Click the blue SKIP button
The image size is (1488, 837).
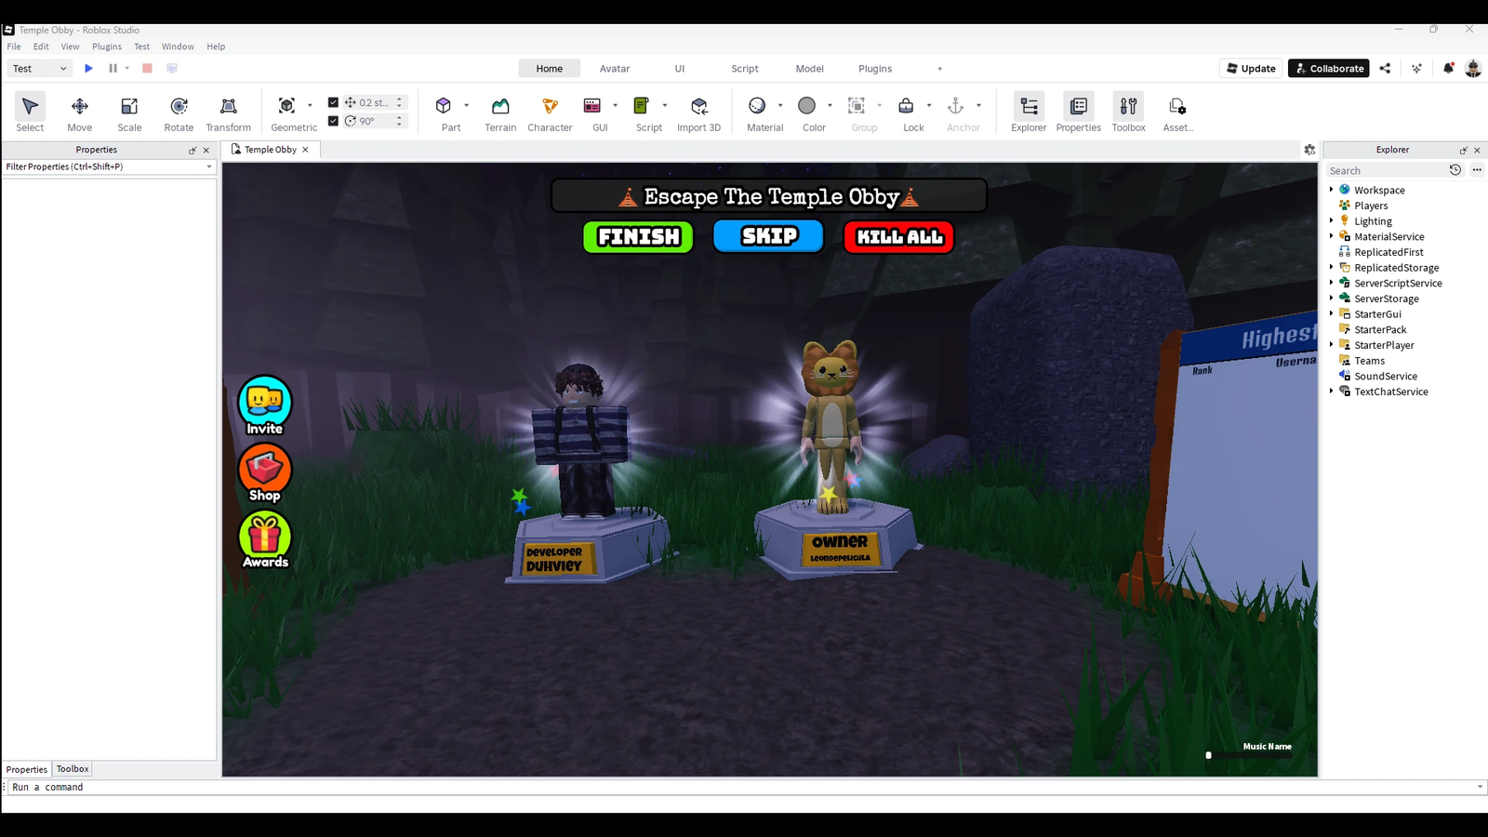(x=768, y=236)
